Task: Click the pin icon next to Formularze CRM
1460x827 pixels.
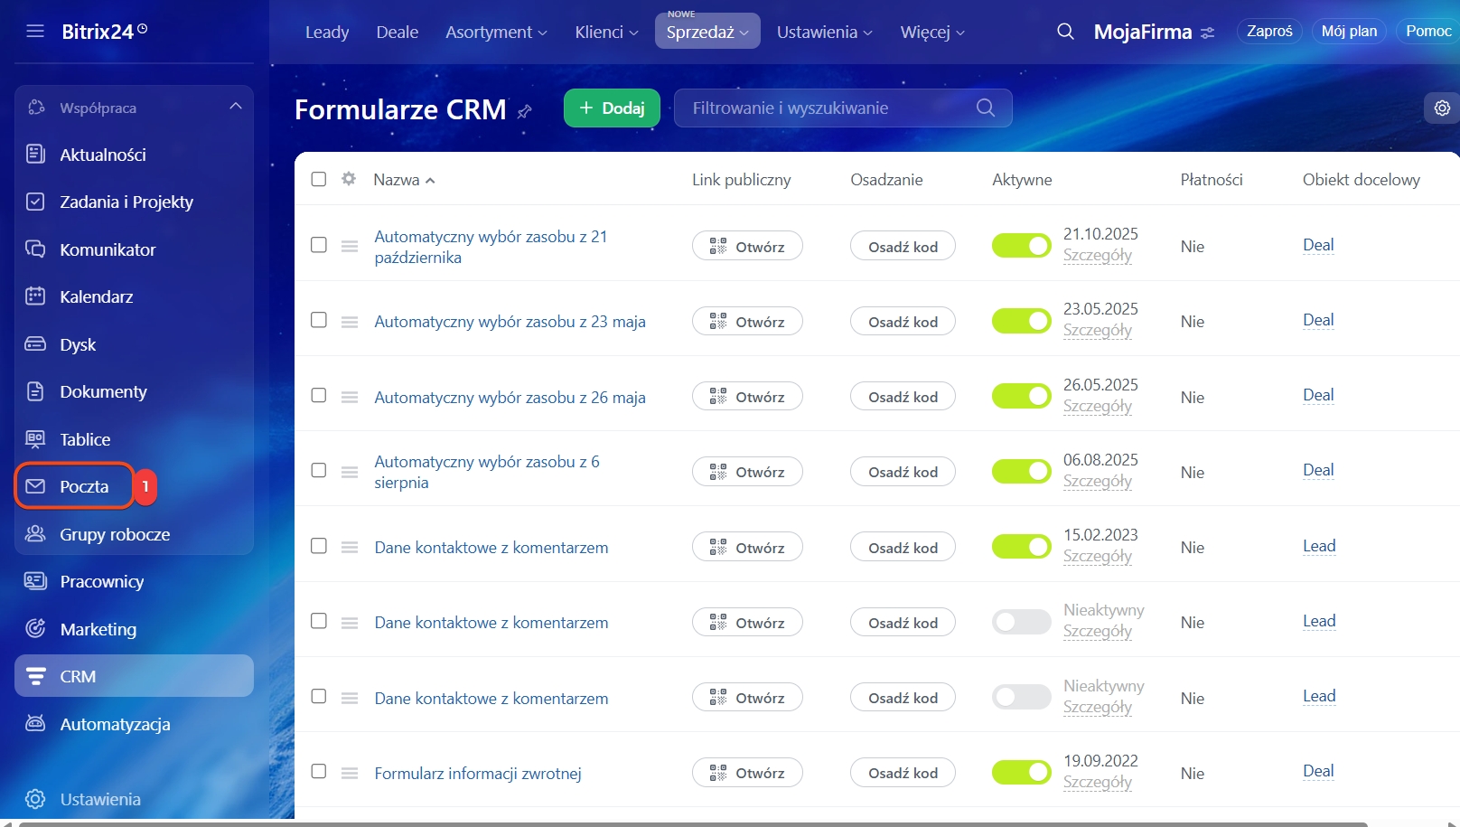Action: coord(524,111)
